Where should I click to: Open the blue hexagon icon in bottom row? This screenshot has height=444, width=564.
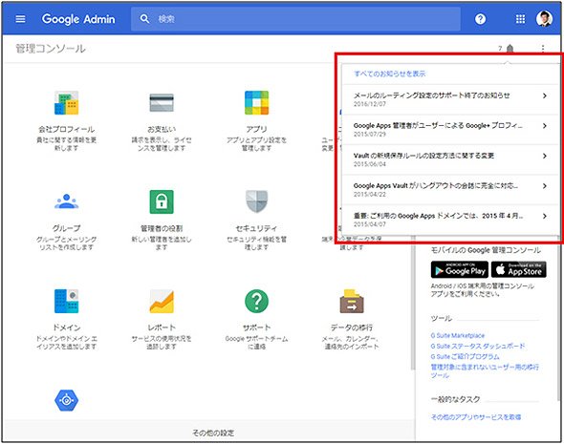pyautogui.click(x=67, y=400)
